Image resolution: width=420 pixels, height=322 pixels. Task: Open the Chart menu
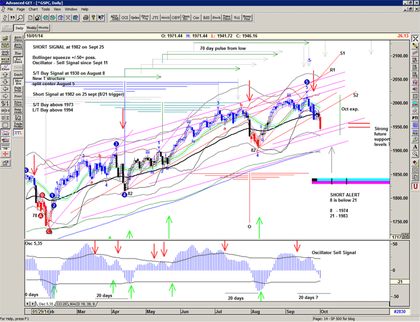point(32,10)
